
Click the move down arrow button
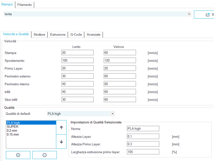[x=61, y=142]
